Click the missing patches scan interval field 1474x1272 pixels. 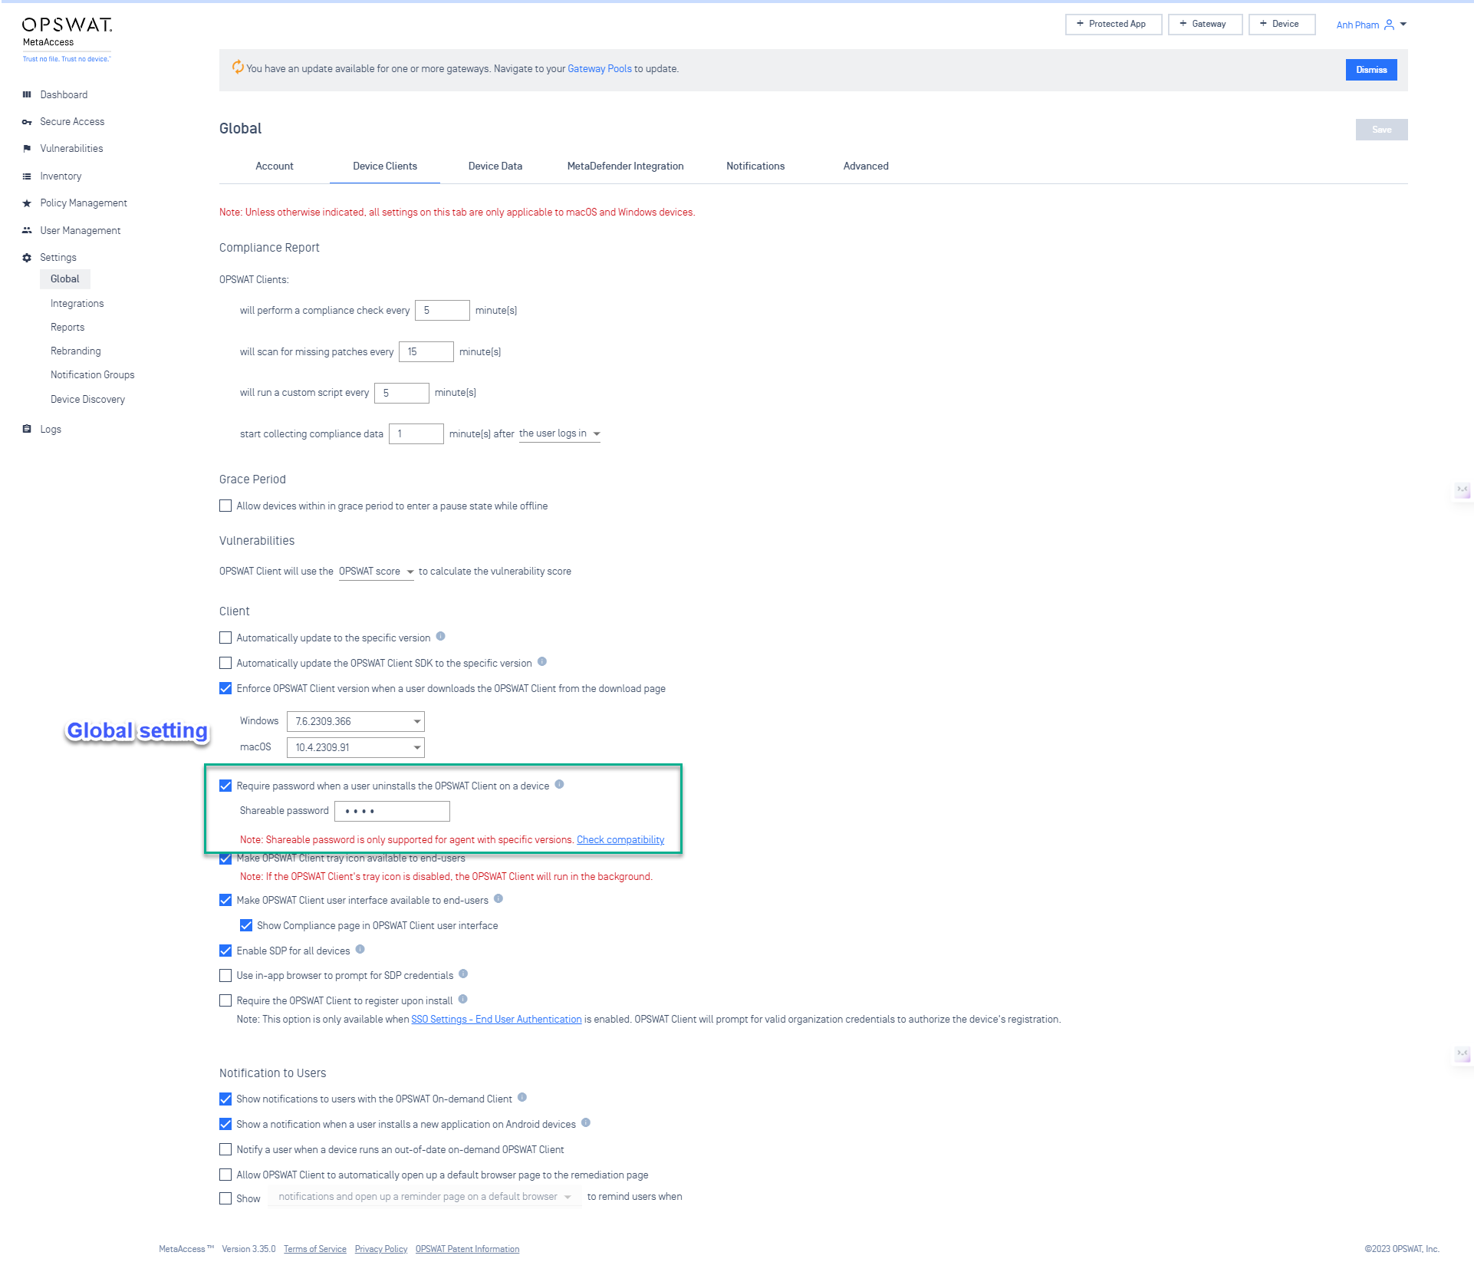click(x=426, y=352)
